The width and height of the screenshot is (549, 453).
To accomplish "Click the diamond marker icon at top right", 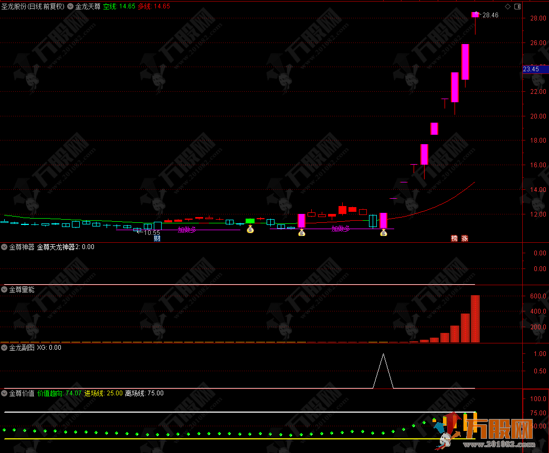I will pos(508,7).
